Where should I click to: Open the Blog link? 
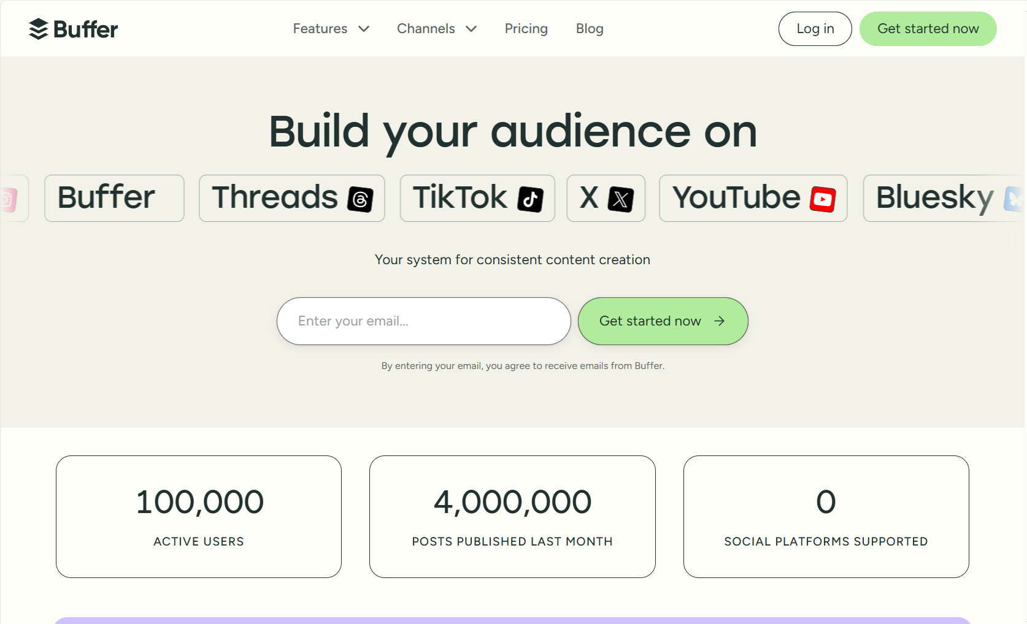[590, 29]
